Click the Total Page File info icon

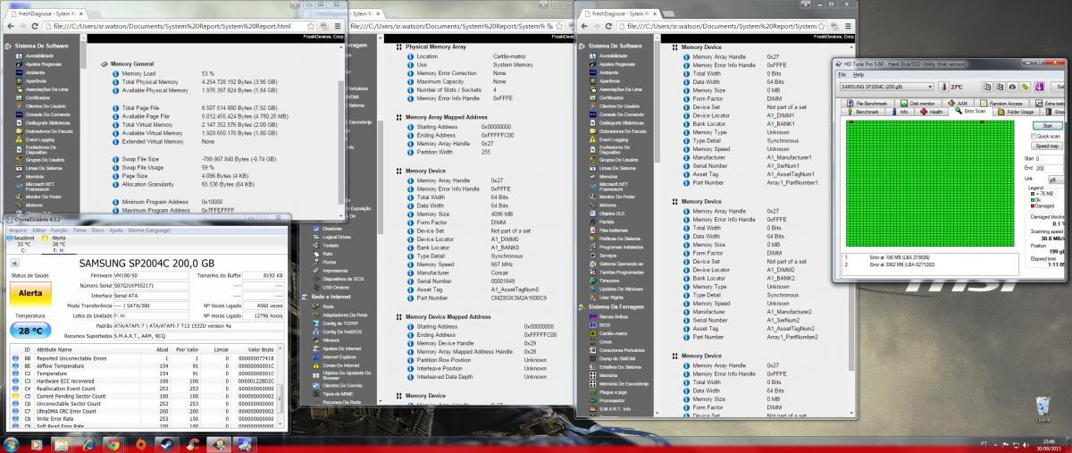[x=116, y=107]
